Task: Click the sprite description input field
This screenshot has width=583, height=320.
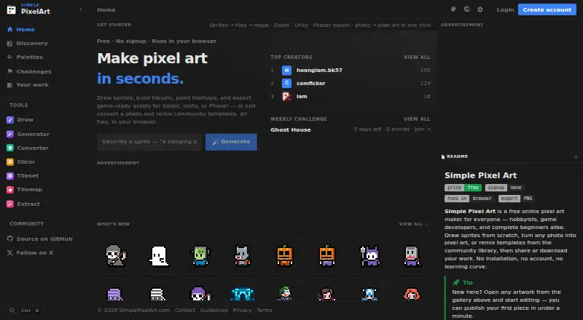Action: click(149, 142)
